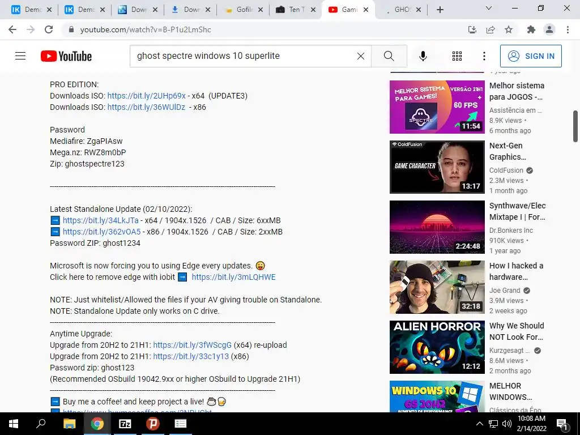The image size is (580, 435).
Task: Open Windows taskbar search
Action: pyautogui.click(x=41, y=424)
